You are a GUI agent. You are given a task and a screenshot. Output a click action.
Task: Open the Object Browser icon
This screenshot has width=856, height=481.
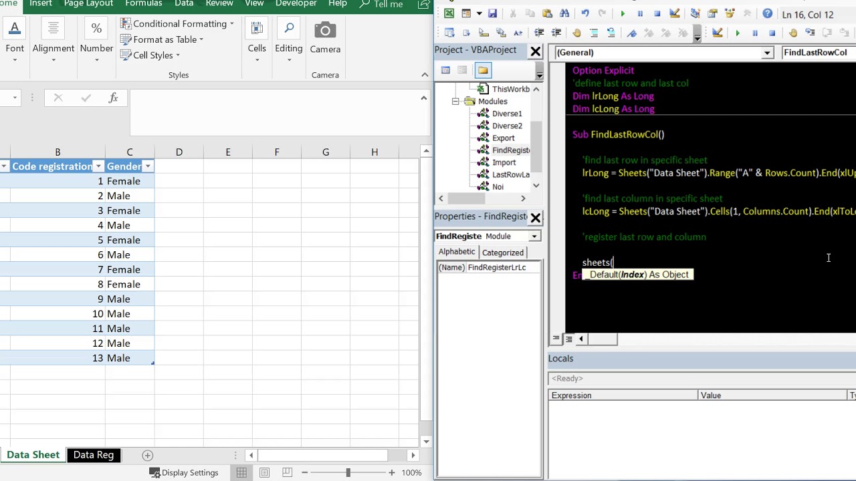click(730, 13)
